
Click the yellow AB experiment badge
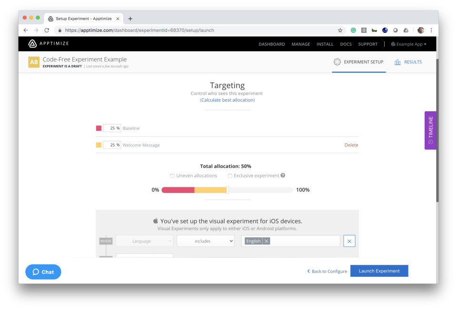tap(34, 62)
